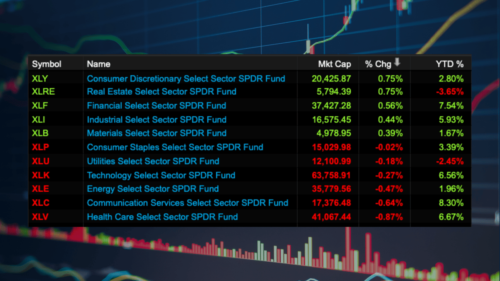Select the XLF symbol

40,106
